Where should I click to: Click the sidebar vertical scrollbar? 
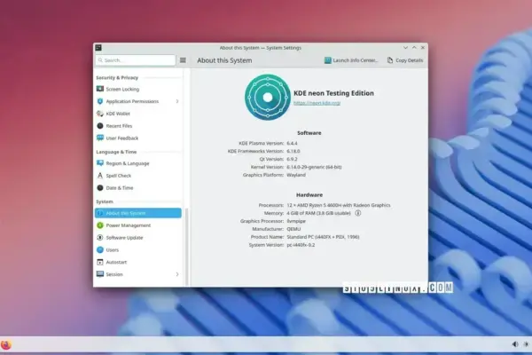click(x=186, y=247)
